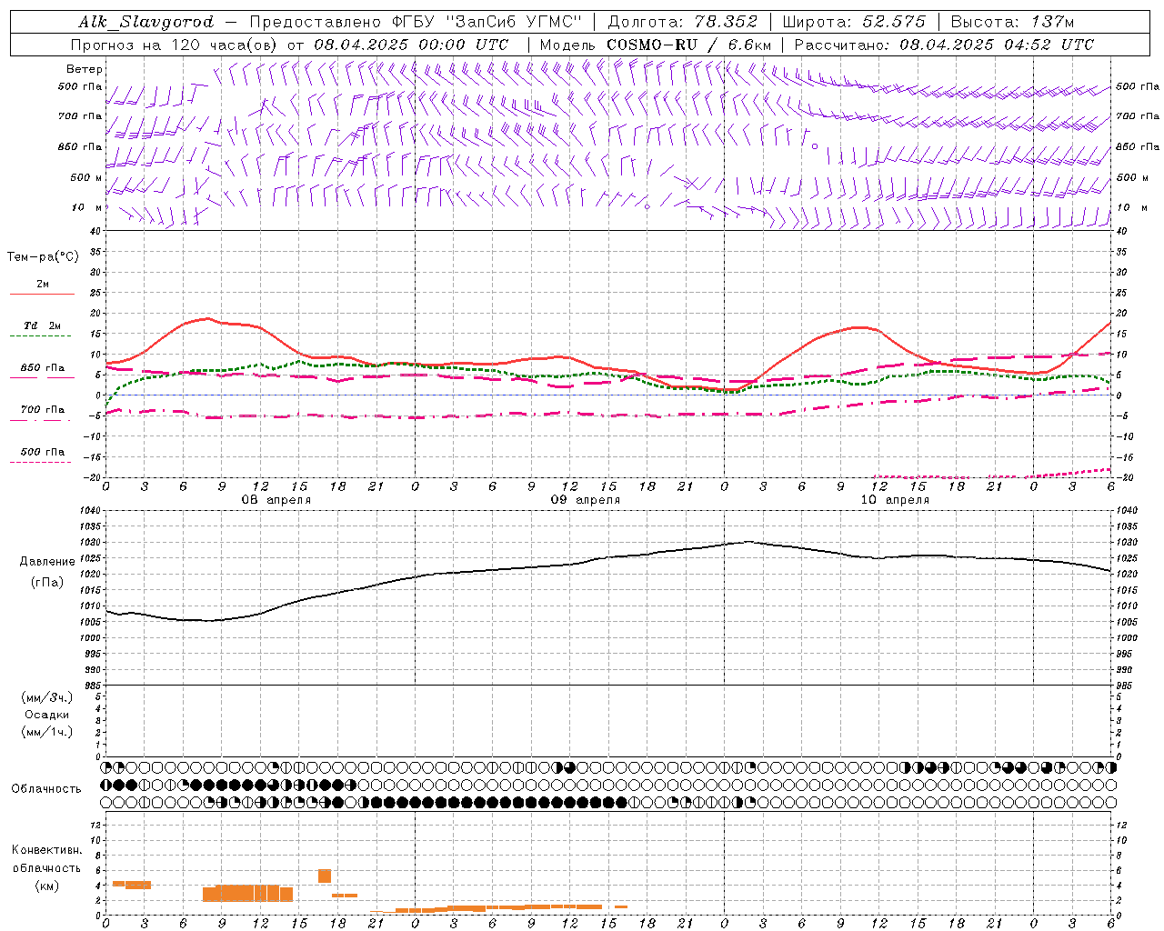
Task: Select the text Предоставлено ФГБУ "ЗапСиб УГМС"
Action: [x=415, y=22]
